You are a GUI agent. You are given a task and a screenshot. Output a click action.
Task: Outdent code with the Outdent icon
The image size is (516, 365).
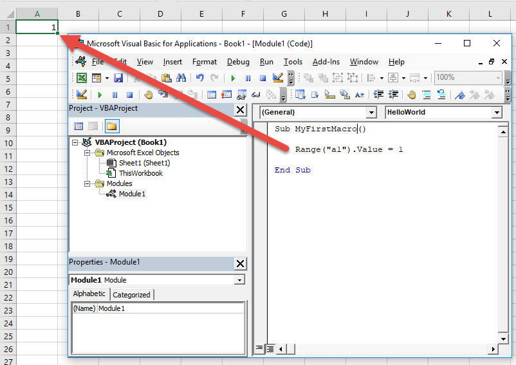pyautogui.click(x=394, y=95)
